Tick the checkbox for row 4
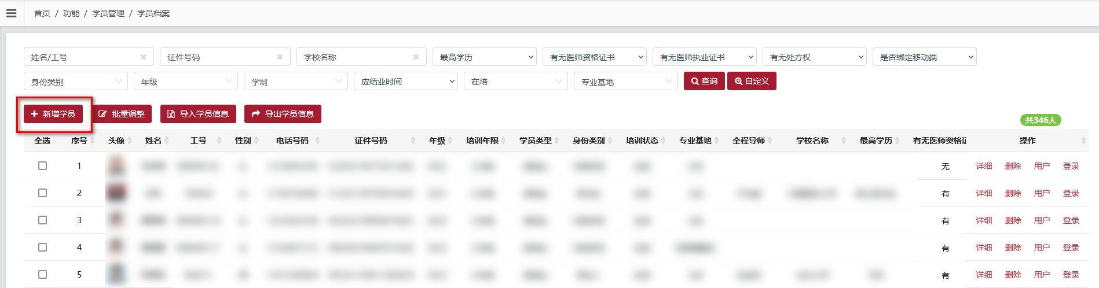 pos(42,248)
